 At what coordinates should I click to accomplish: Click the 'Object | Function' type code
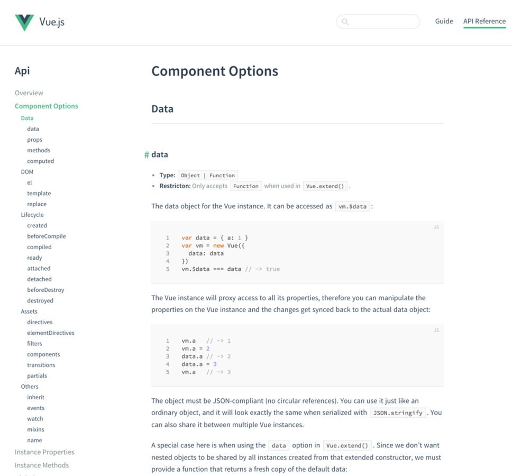(208, 175)
